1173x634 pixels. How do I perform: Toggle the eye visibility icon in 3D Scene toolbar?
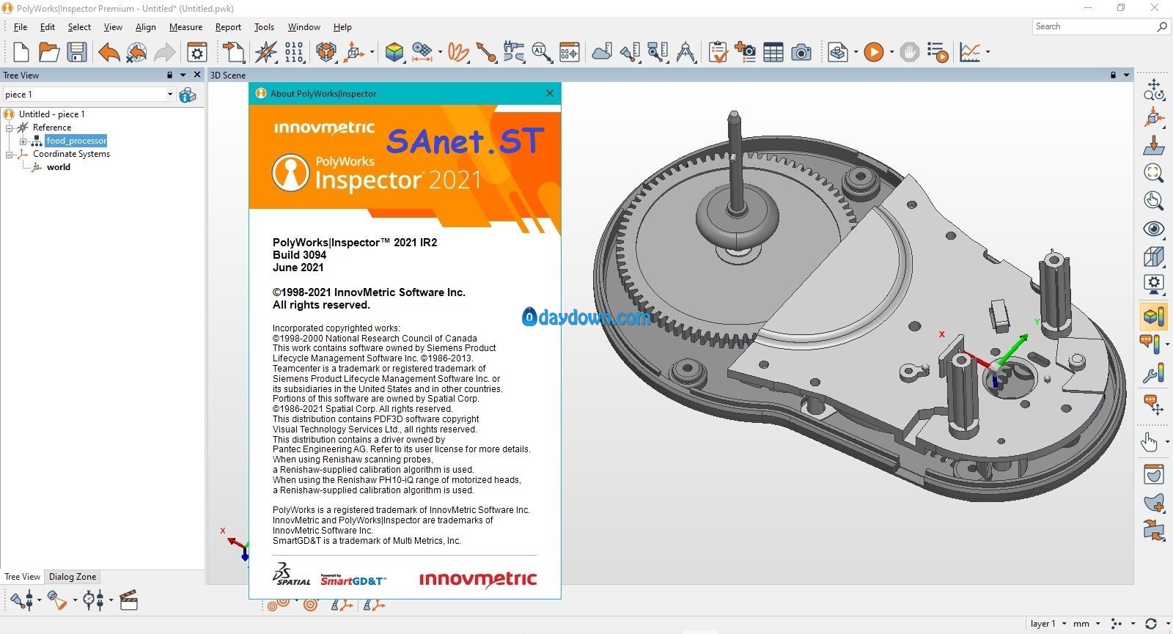click(x=1153, y=229)
